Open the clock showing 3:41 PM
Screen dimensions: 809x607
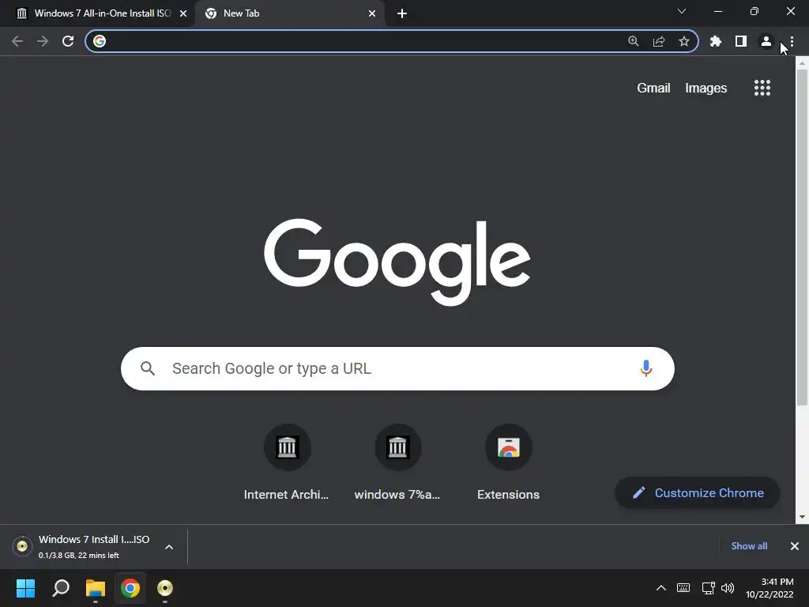tap(769, 588)
